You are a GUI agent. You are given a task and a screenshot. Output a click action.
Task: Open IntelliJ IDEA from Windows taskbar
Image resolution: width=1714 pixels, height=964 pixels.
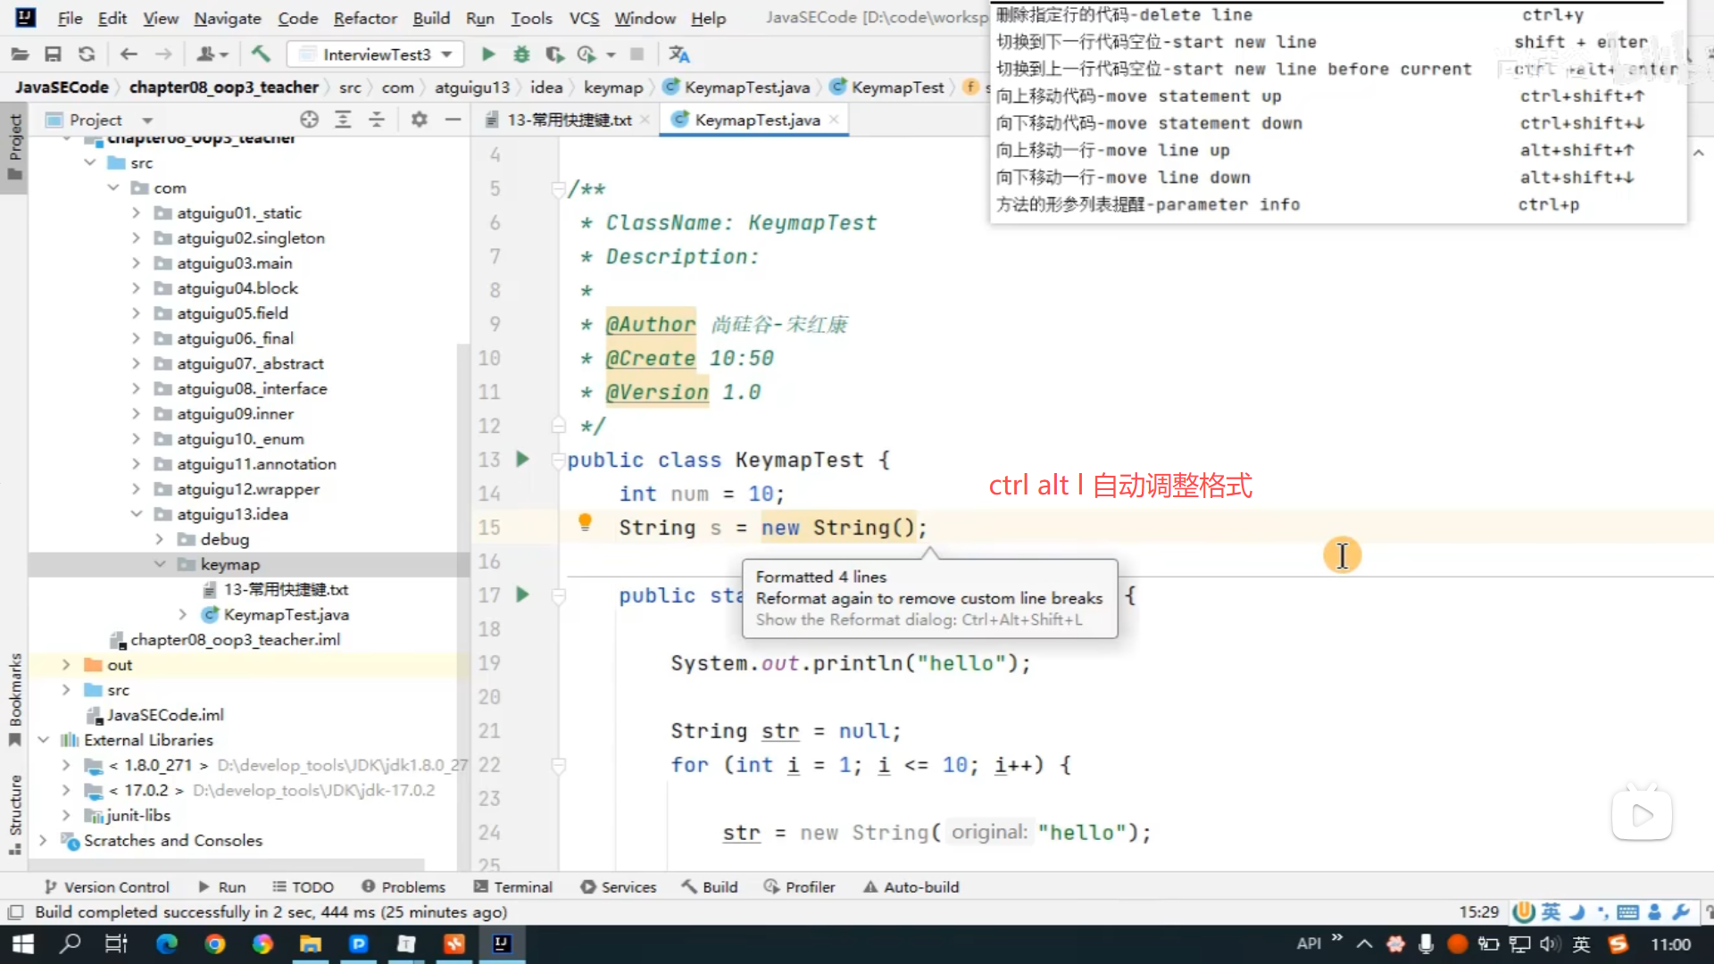[x=502, y=943]
